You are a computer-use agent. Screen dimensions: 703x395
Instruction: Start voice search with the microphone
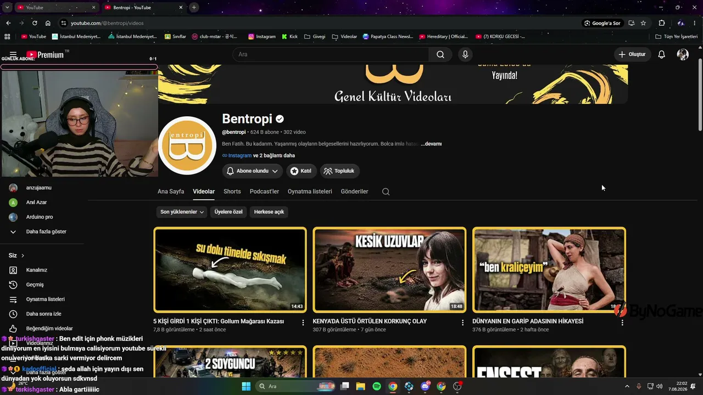pos(465,54)
